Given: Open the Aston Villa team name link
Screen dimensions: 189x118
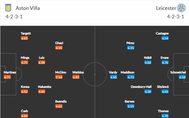Looking at the screenshot, I should coord(28,8).
